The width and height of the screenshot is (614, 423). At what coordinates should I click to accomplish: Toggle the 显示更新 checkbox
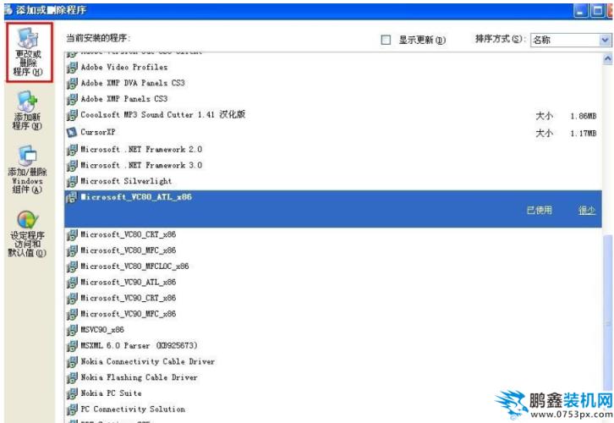tap(386, 40)
